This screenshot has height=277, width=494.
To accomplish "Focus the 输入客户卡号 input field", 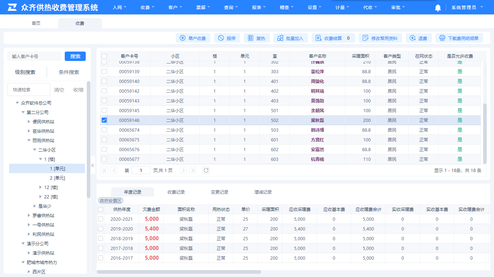I will [34, 56].
